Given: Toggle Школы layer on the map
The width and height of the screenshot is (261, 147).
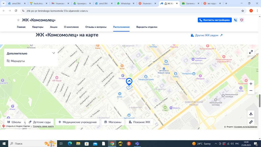Looking at the screenshot, I should (14, 122).
